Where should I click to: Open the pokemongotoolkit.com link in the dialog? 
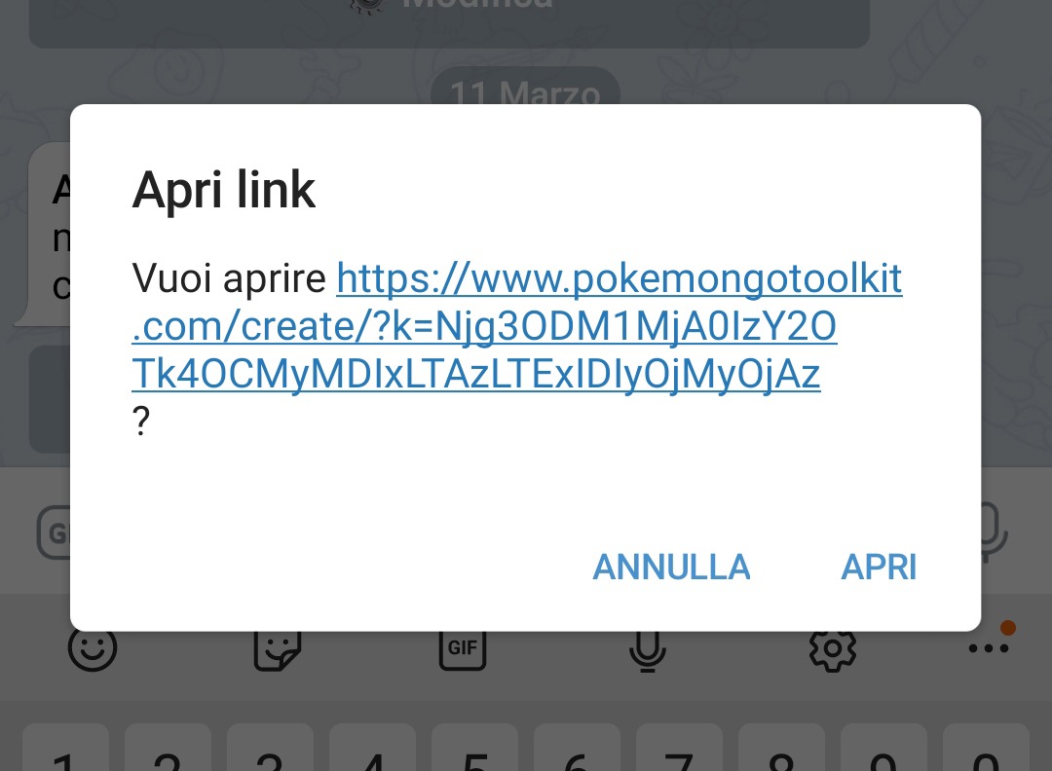[x=516, y=326]
